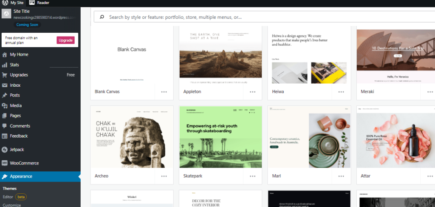Open Meraki theme options menu
Image resolution: width=435 pixels, height=207 pixels.
pyautogui.click(x=430, y=92)
